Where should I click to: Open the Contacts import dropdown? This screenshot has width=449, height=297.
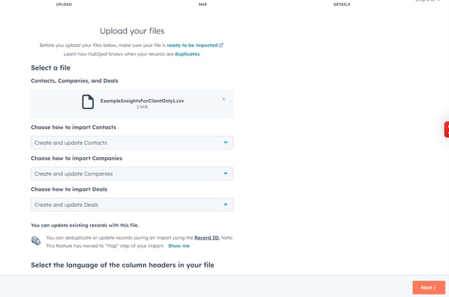coord(132,143)
